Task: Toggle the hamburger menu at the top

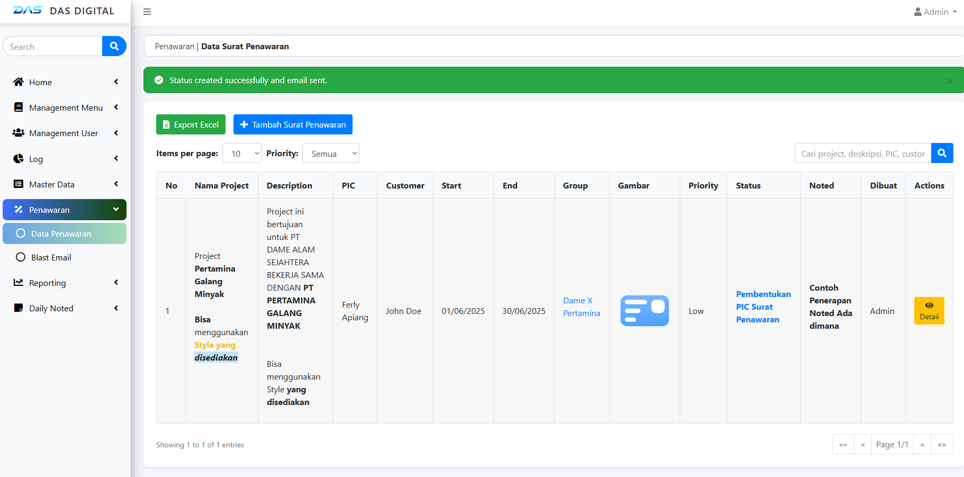Action: click(x=147, y=12)
